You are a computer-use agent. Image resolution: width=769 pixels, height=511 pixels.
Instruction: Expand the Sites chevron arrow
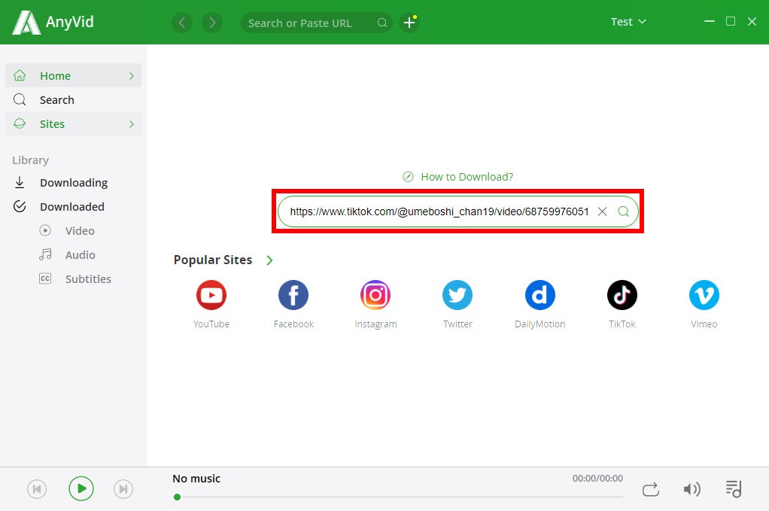click(132, 124)
